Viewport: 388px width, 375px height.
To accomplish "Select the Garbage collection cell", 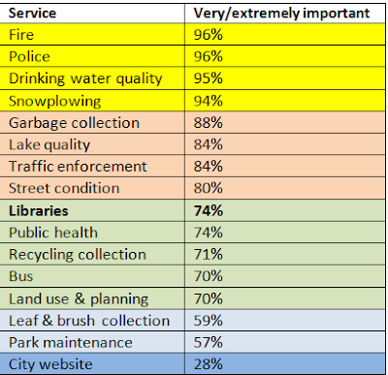I will click(92, 122).
